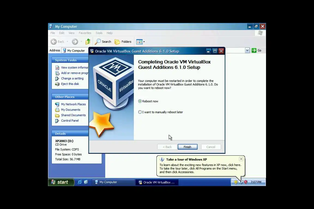Open Shared Documents link

pos(73,115)
